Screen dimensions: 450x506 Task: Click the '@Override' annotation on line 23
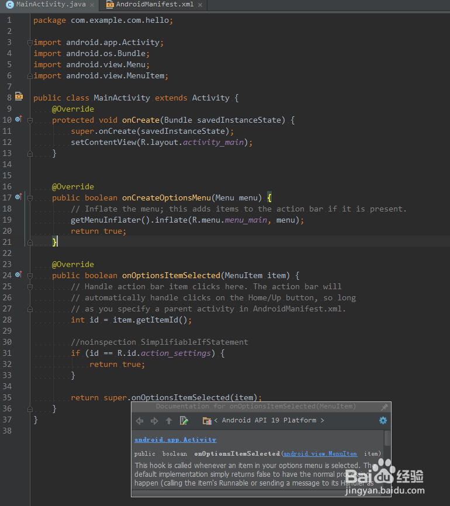(73, 265)
